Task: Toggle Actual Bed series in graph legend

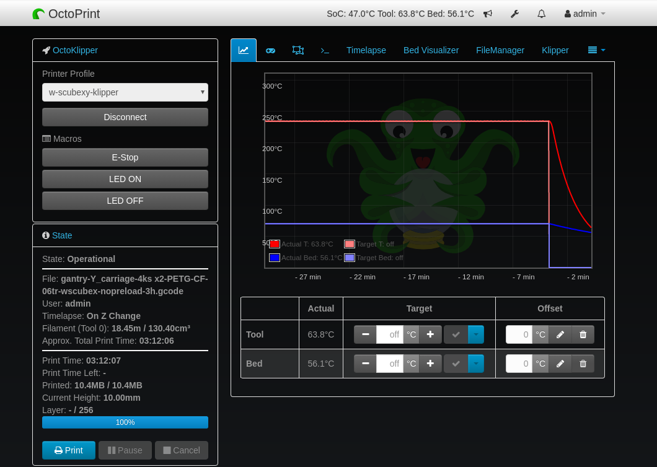Action: (x=305, y=258)
